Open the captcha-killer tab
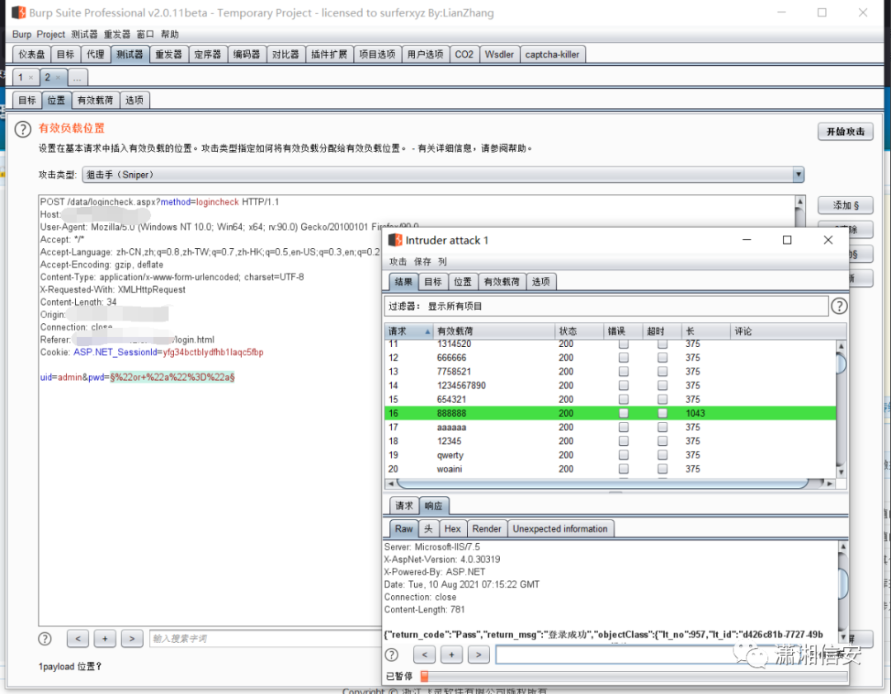Viewport: 891px width, 694px height. click(x=552, y=54)
